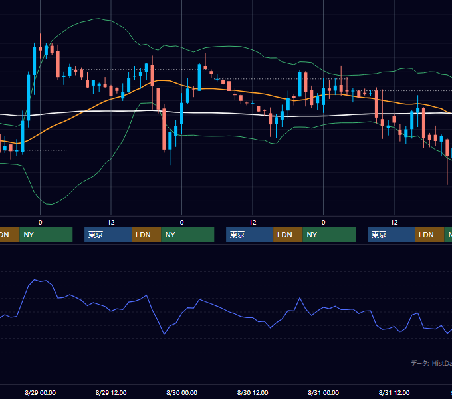
Task: Select the LDN session block on 8/31
Action: pyautogui.click(x=429, y=235)
